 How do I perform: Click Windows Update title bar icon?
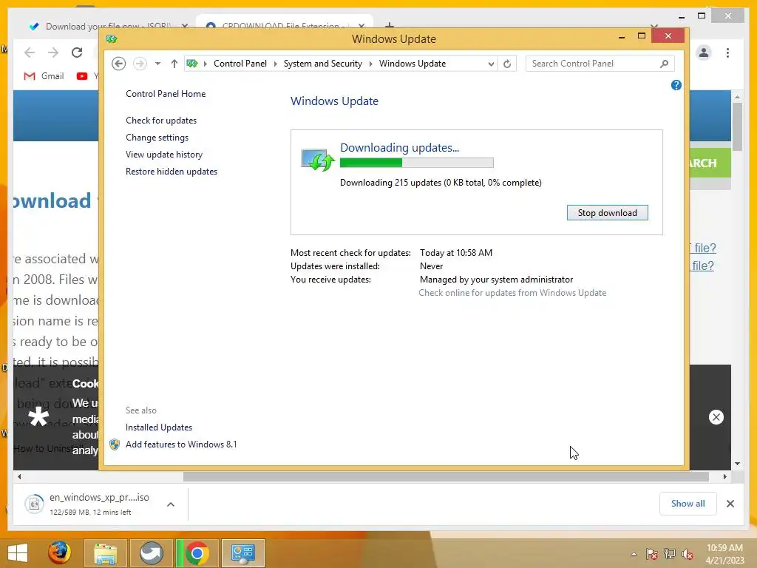[112, 39]
